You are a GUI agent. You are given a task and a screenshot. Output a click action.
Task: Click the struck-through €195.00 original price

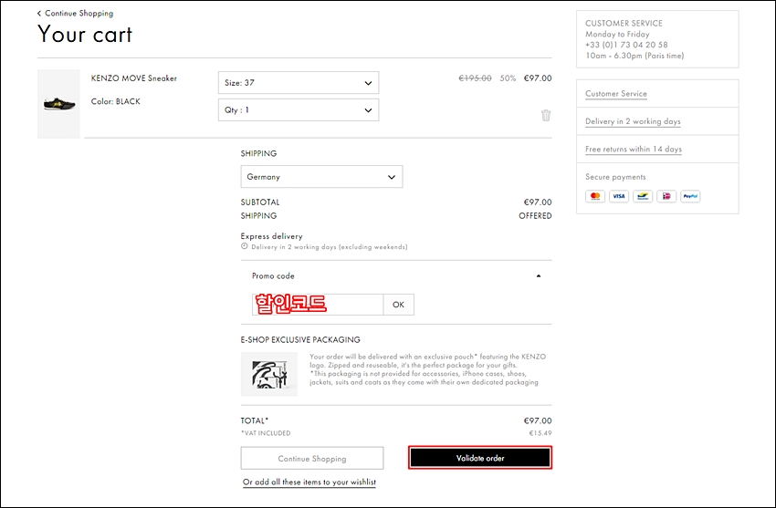pos(475,78)
